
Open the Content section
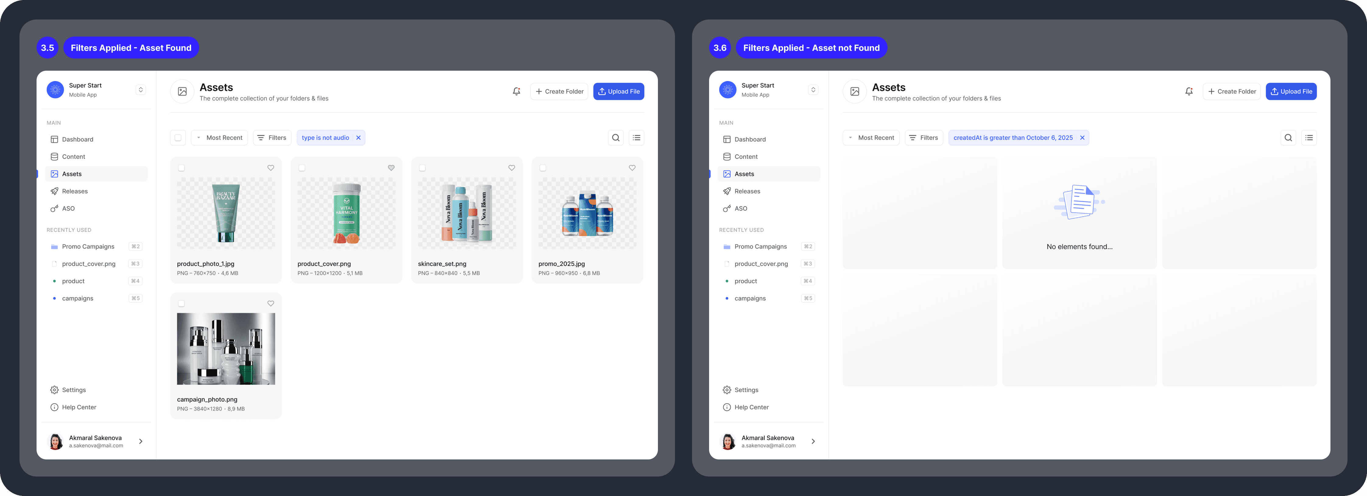tap(74, 156)
